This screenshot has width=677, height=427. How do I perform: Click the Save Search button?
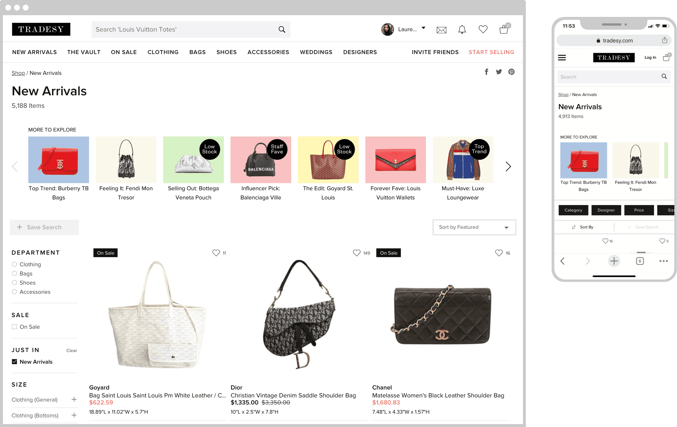tap(44, 227)
